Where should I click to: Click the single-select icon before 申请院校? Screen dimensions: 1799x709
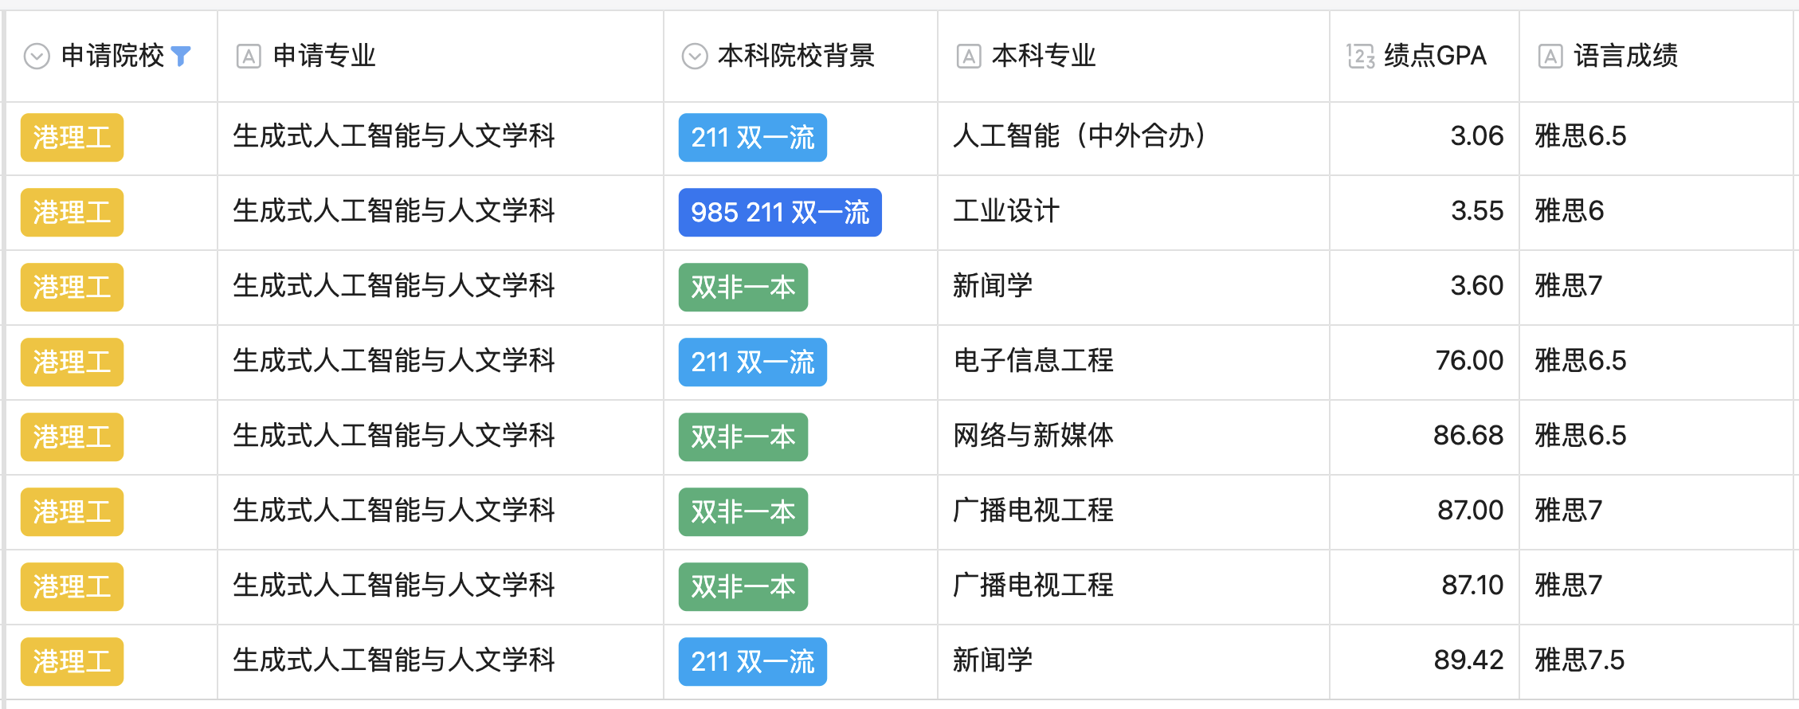tap(37, 57)
